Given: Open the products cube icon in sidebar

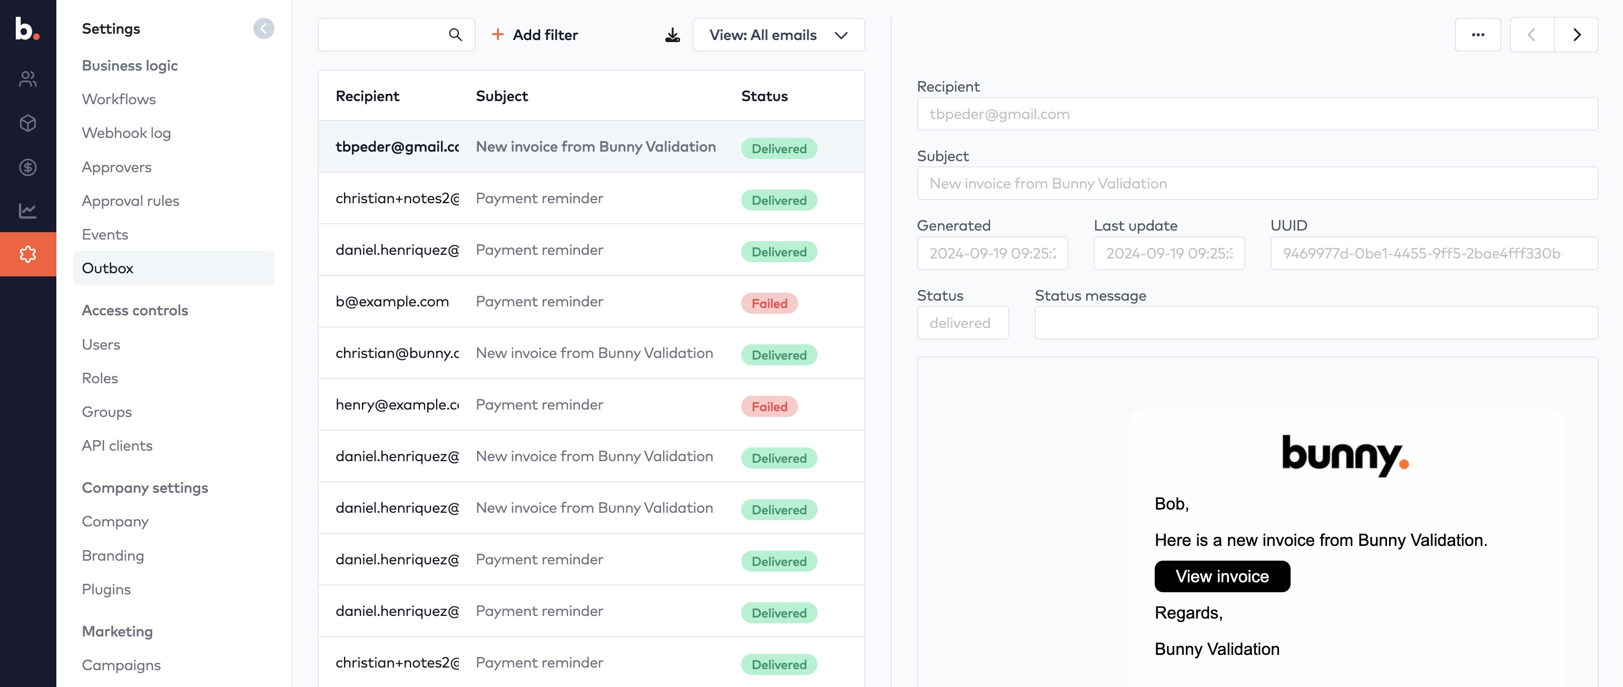Looking at the screenshot, I should click(x=28, y=123).
